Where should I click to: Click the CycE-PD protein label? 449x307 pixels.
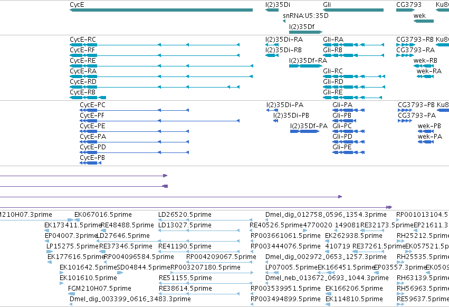click(93, 147)
